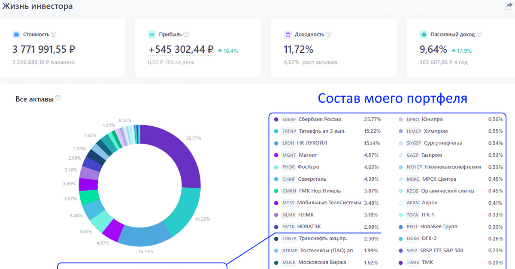Open the help tooltip next to Пассивный доход

[479, 34]
